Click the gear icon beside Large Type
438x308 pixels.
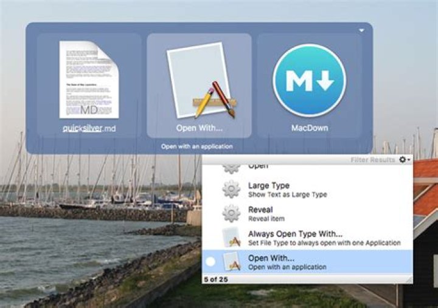point(231,189)
